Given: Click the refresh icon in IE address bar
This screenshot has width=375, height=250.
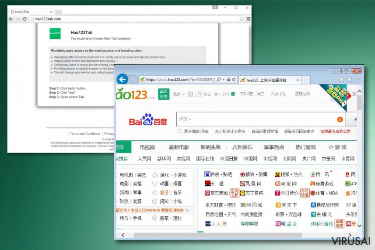Looking at the screenshot, I should tap(234, 80).
